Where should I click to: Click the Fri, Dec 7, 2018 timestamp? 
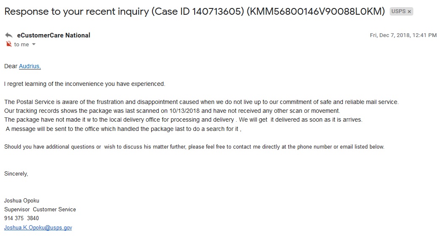403,35
